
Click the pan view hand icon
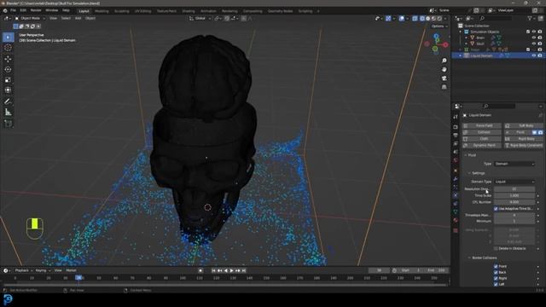pos(444,69)
